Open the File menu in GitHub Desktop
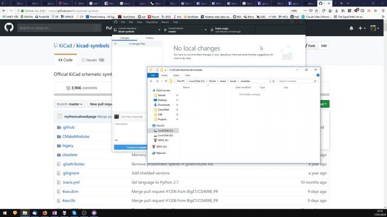The width and height of the screenshot is (387, 217). point(123,22)
